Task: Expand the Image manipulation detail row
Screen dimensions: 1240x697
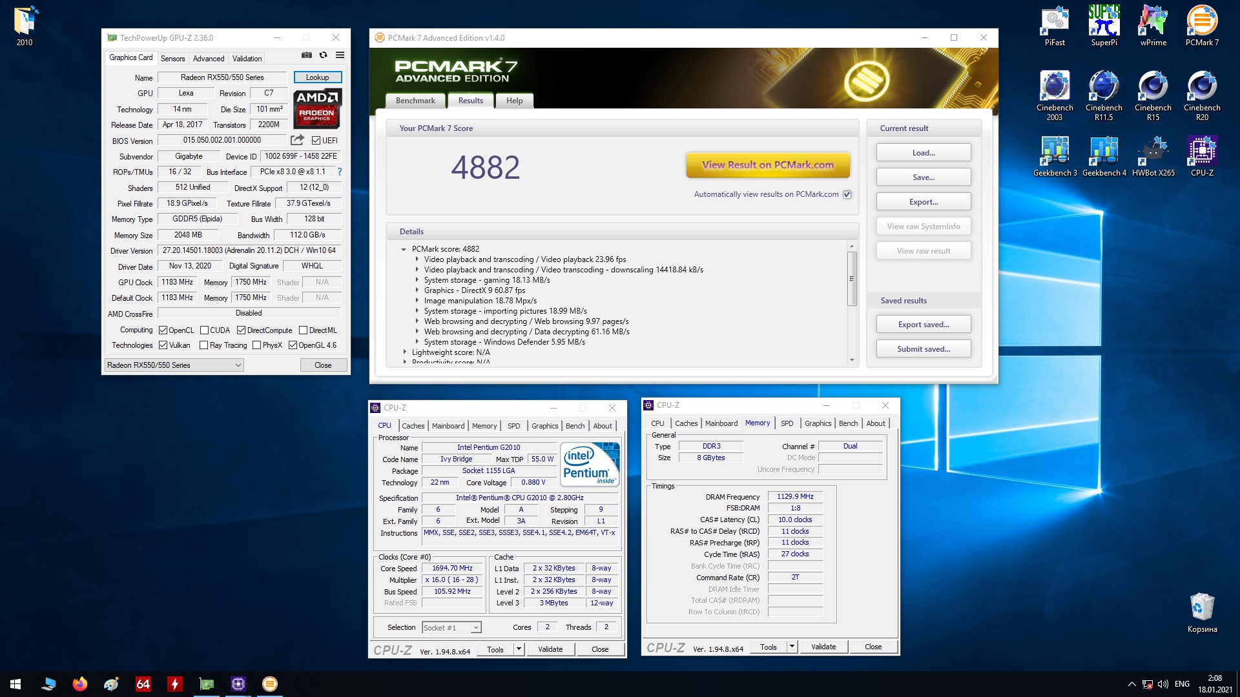Action: point(417,301)
